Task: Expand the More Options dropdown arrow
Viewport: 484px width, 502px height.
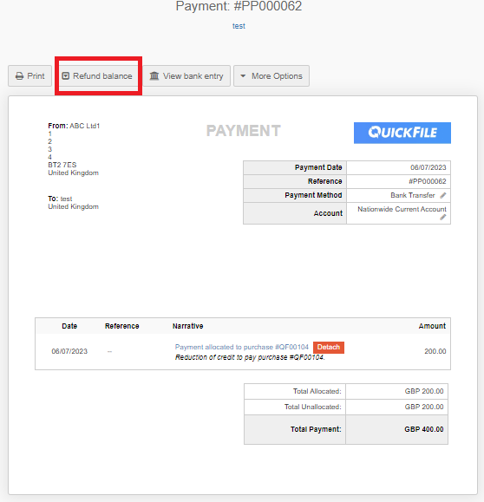Action: click(x=243, y=76)
